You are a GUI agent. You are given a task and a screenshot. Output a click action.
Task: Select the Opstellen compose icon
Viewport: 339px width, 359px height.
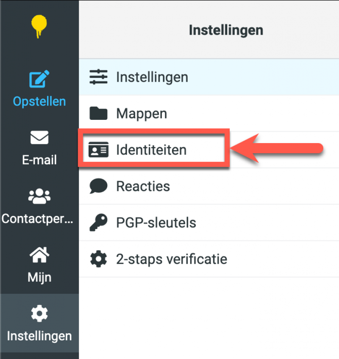[x=39, y=77]
